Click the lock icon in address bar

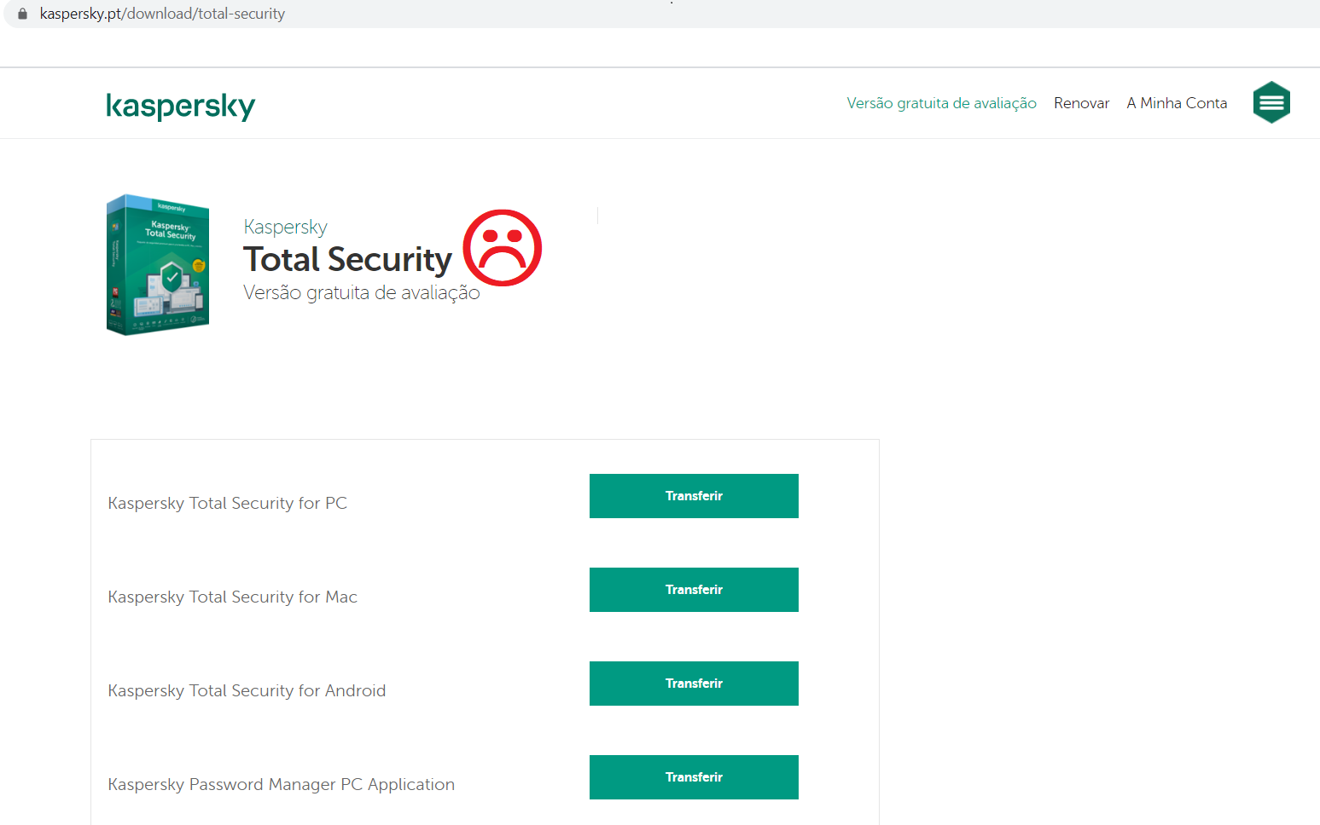23,14
